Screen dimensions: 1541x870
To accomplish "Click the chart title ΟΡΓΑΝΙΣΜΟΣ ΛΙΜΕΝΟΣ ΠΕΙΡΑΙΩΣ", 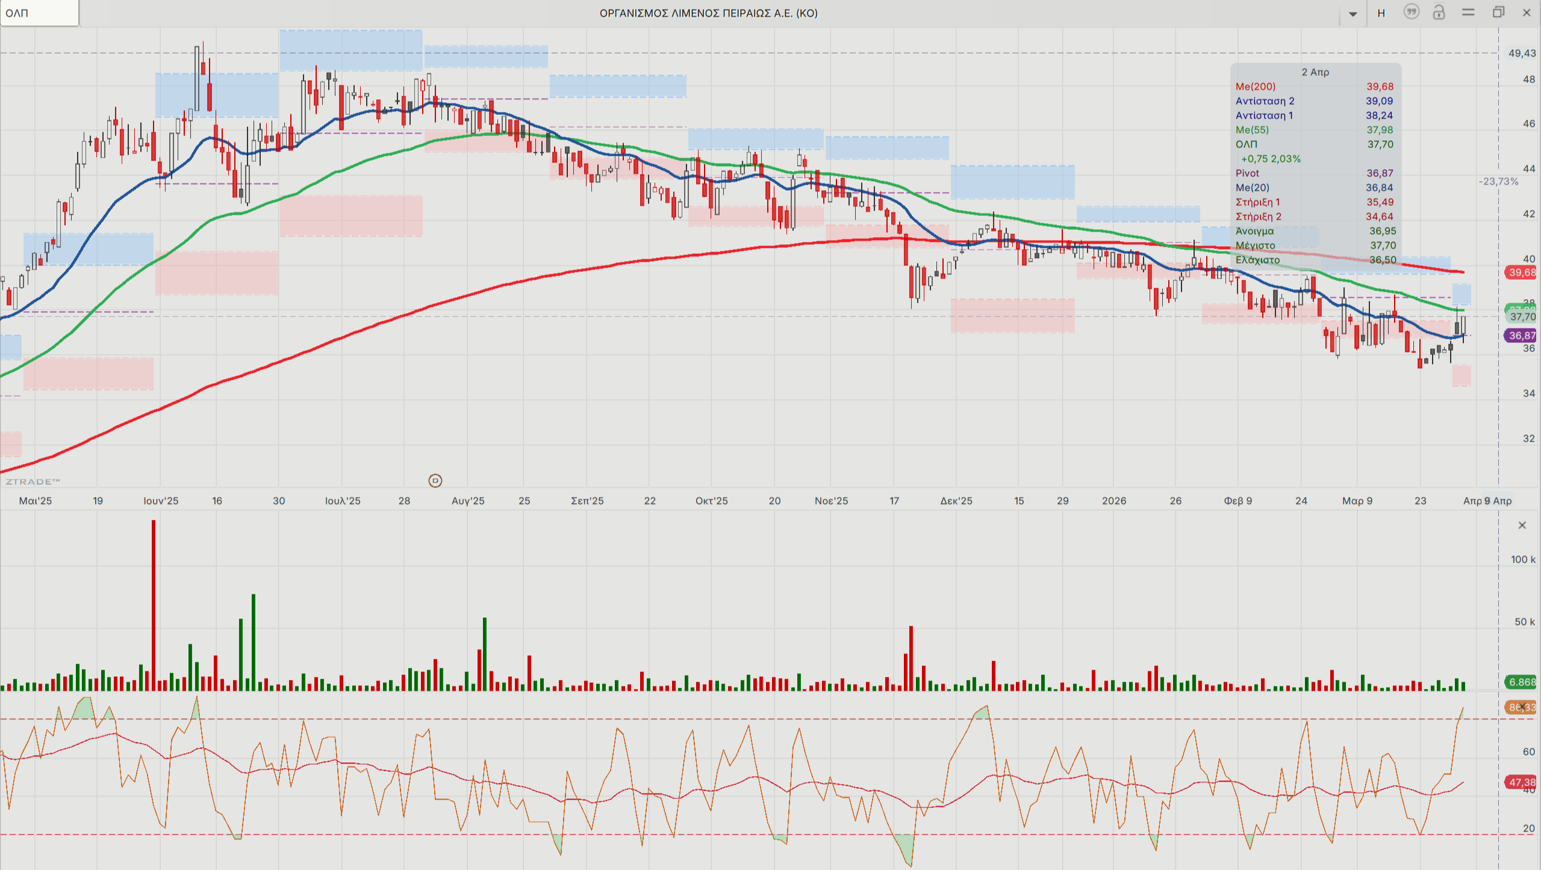I will click(708, 13).
